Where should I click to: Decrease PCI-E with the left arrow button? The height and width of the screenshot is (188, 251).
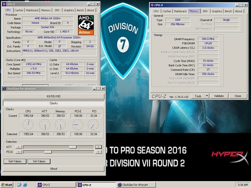[18, 152]
